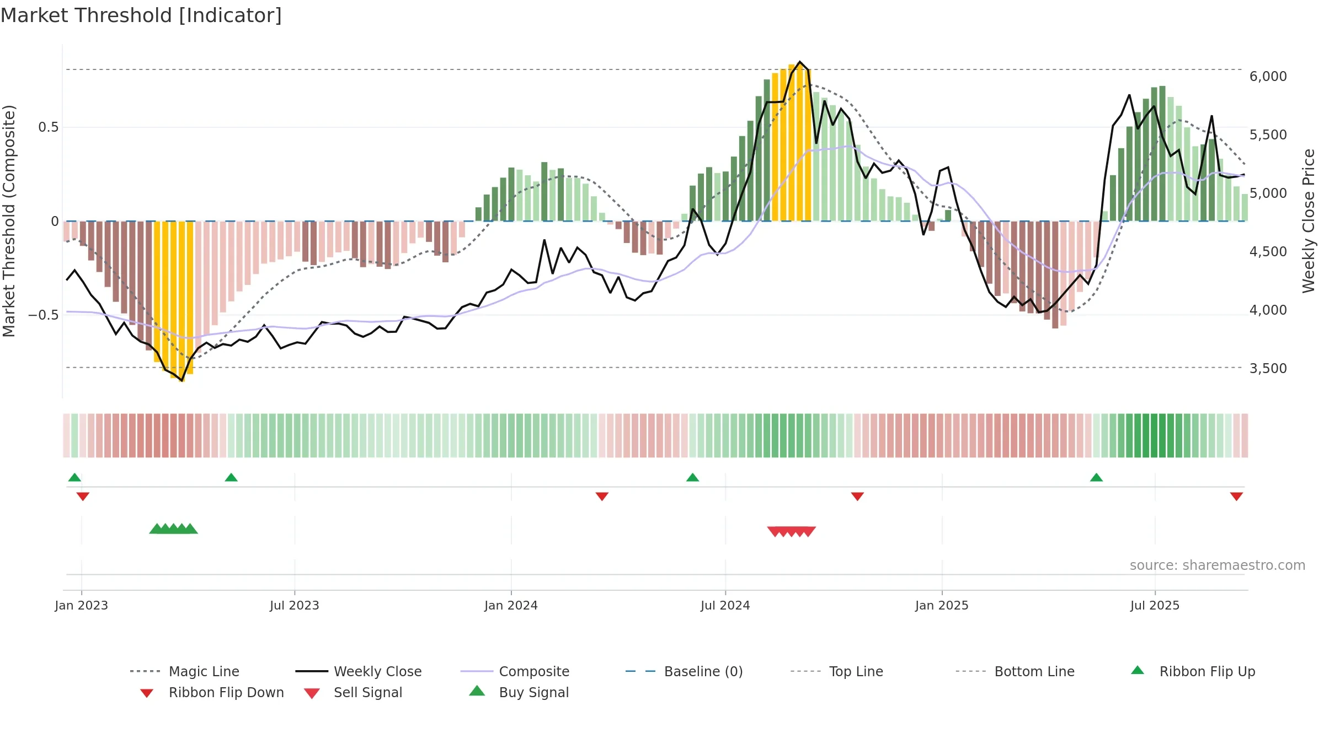Click the yellow bars at the 2023 trough
The width and height of the screenshot is (1324, 744).
[x=173, y=301]
